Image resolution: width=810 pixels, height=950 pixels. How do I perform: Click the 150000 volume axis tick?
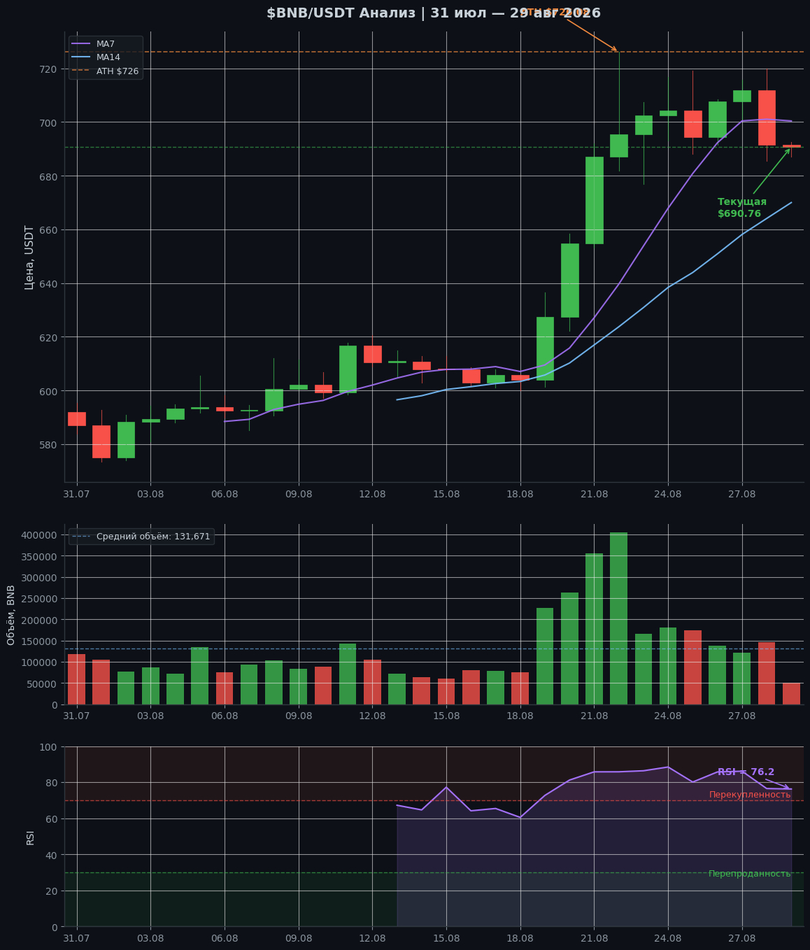39,641
